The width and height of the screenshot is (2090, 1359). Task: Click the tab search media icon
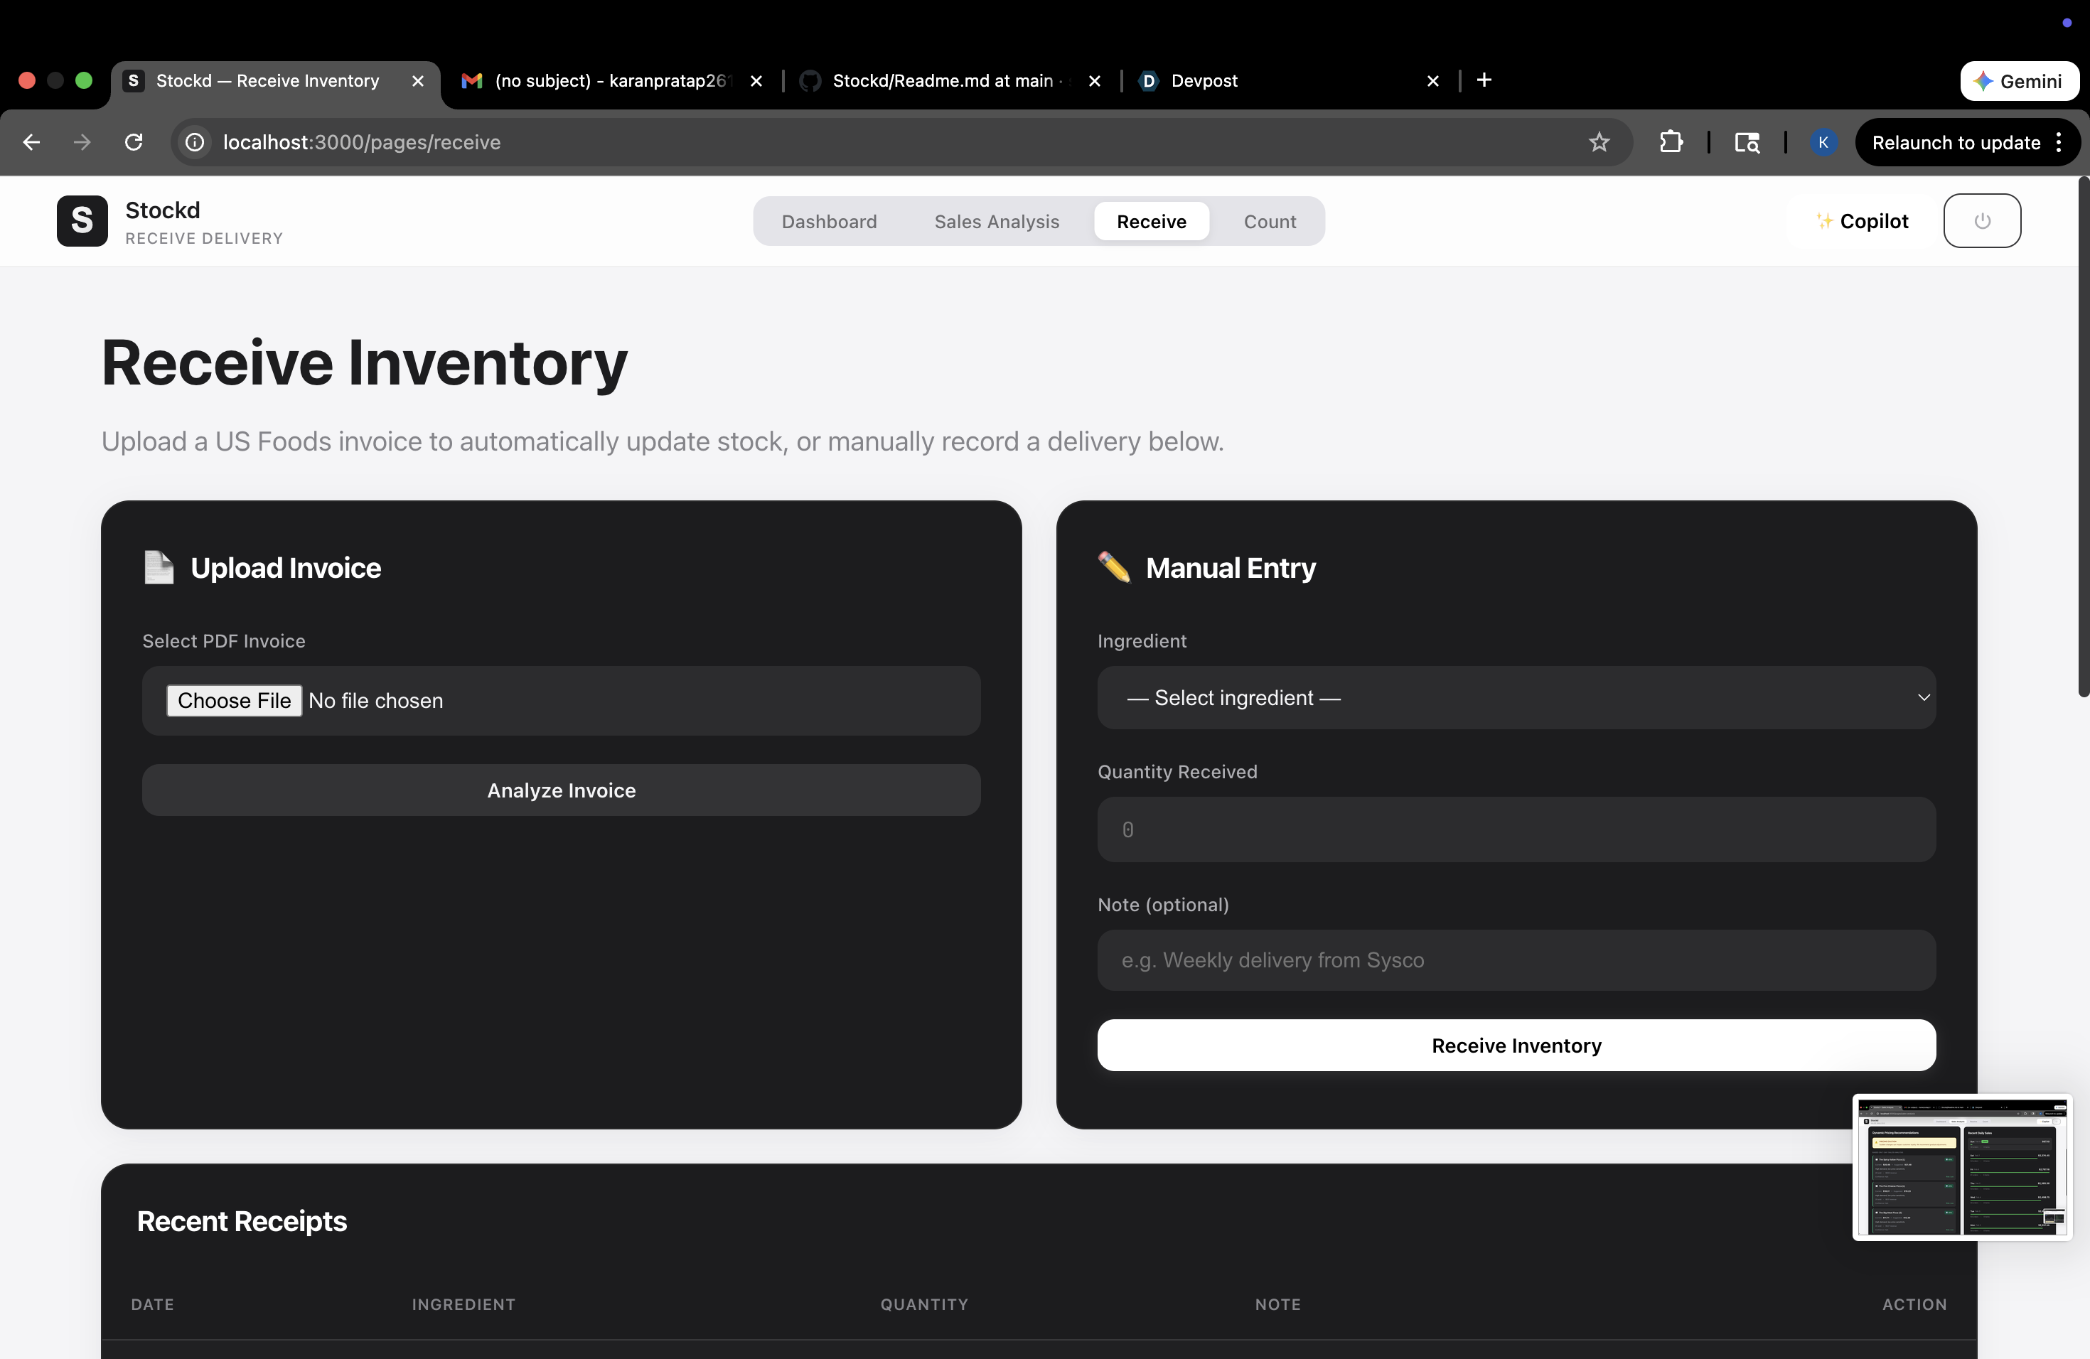point(1747,142)
